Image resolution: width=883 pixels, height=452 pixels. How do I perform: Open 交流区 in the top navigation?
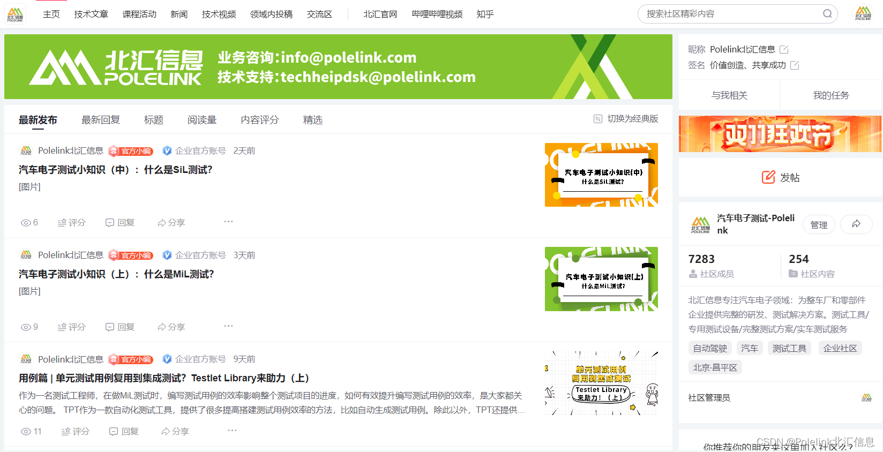[320, 14]
